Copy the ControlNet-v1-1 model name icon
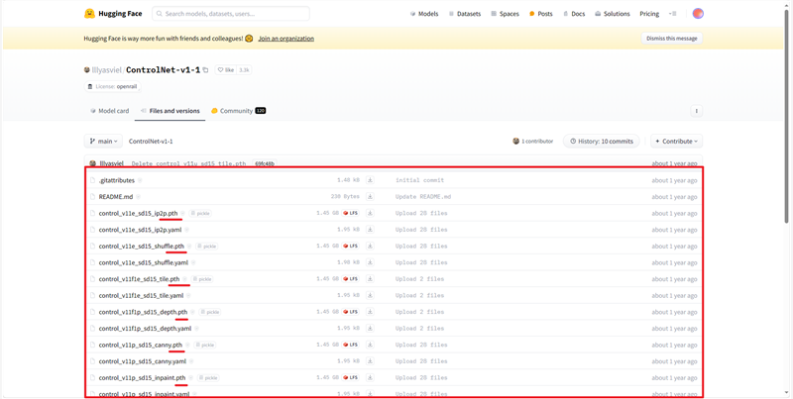The height and width of the screenshot is (399, 793). (x=206, y=70)
